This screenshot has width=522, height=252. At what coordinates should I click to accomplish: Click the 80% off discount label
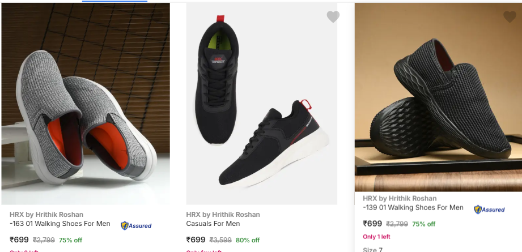click(x=248, y=240)
